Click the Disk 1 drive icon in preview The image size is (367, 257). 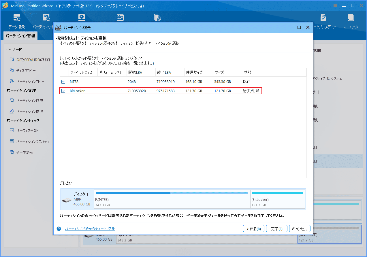[x=67, y=200]
